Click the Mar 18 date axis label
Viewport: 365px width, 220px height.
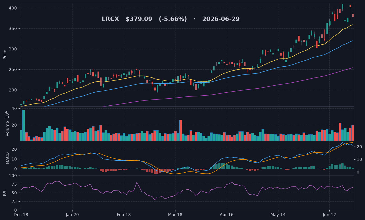pos(175,215)
